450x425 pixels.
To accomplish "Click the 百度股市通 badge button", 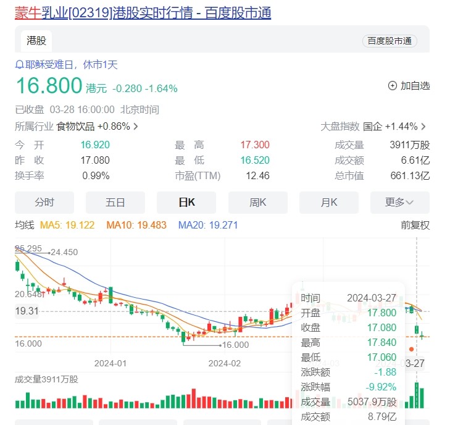I will [x=390, y=41].
